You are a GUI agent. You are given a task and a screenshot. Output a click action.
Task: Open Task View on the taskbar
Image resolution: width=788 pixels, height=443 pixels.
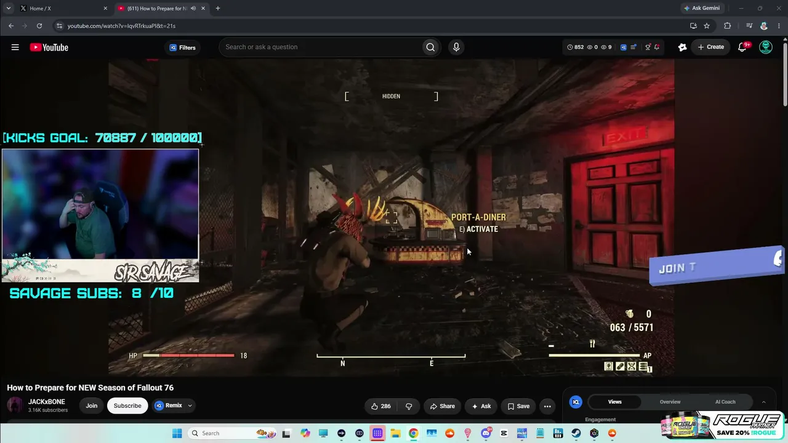pyautogui.click(x=286, y=433)
